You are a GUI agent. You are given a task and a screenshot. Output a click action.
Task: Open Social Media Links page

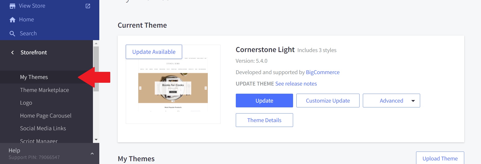pos(43,128)
